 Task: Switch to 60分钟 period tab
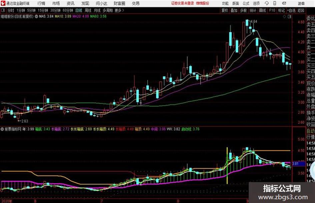pyautogui.click(x=68, y=10)
